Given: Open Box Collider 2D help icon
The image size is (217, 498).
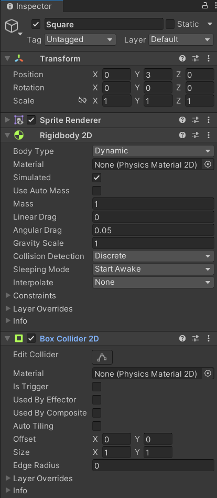Looking at the screenshot, I should click(x=182, y=338).
